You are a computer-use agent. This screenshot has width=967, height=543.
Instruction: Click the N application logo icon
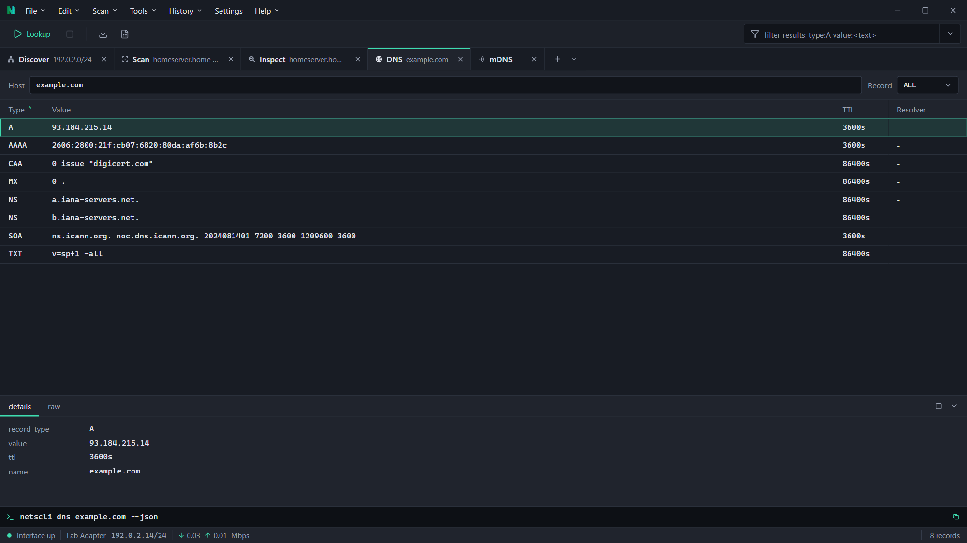click(11, 10)
